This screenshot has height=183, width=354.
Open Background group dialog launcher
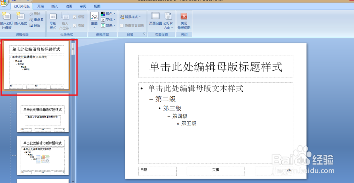pyautogui.click(x=144, y=34)
